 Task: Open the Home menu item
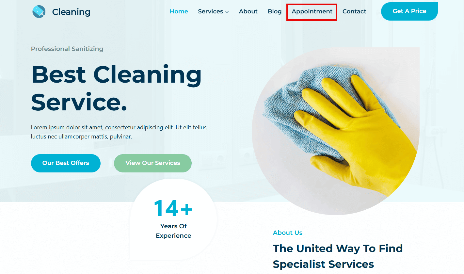point(179,11)
